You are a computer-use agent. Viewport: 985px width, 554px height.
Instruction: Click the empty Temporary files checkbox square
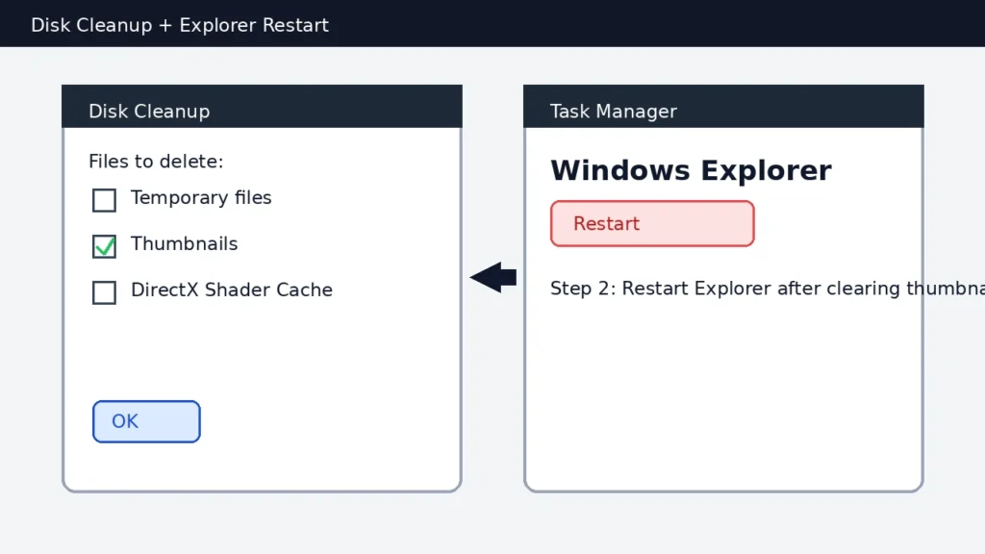(104, 200)
